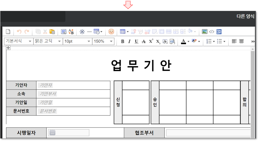
Task: Click the special character icon
Action: coord(82,32)
